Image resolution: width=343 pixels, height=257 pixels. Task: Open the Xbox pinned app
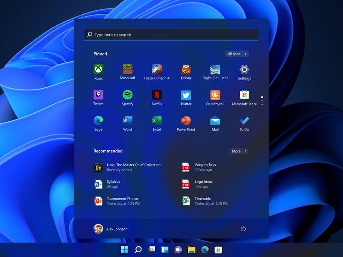tap(99, 72)
